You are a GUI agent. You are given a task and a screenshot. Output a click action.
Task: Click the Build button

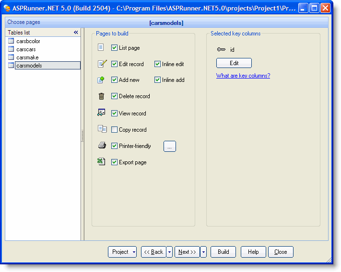[223, 252]
